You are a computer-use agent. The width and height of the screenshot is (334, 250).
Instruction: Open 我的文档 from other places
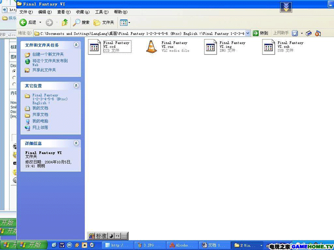click(40, 108)
